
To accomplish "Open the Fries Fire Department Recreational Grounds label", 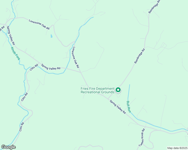I will (98, 90).
